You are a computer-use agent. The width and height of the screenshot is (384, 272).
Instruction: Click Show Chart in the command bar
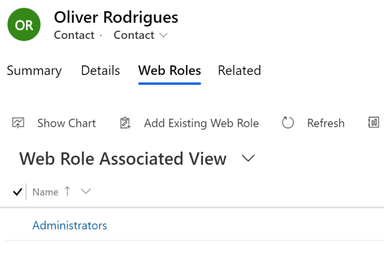pyautogui.click(x=66, y=123)
